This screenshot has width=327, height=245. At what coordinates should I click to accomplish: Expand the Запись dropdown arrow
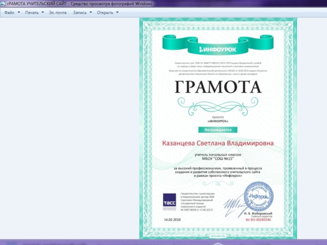90,12
